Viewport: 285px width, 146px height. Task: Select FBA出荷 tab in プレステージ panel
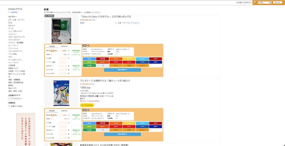[x=52, y=111]
